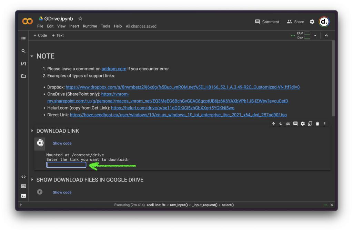This screenshot has height=231, width=353.
Task: Open table of contents sidebar icon
Action: 23,39
